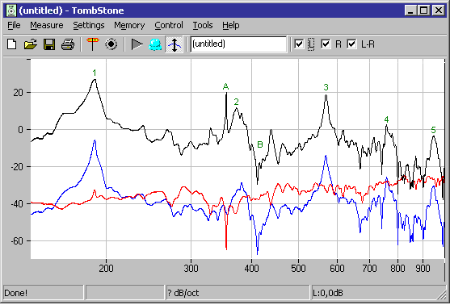Toggle the R channel checkbox
The image size is (450, 305).
326,44
